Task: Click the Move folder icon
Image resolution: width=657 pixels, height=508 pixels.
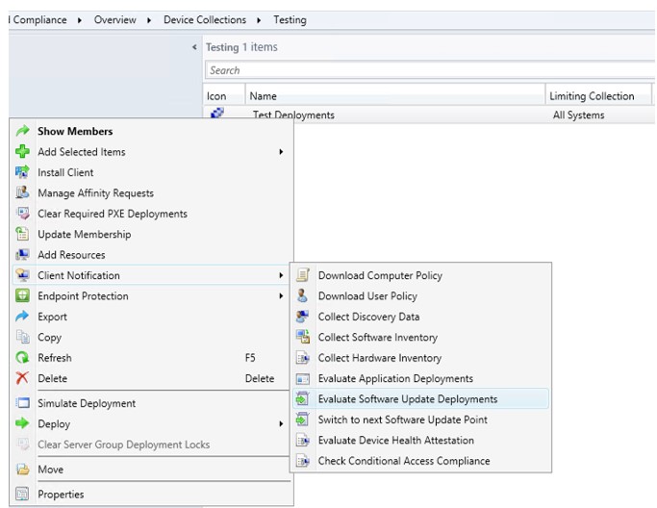Action: 23,470
